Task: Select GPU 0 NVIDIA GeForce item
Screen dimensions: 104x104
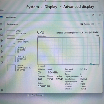Action: pos(19,68)
